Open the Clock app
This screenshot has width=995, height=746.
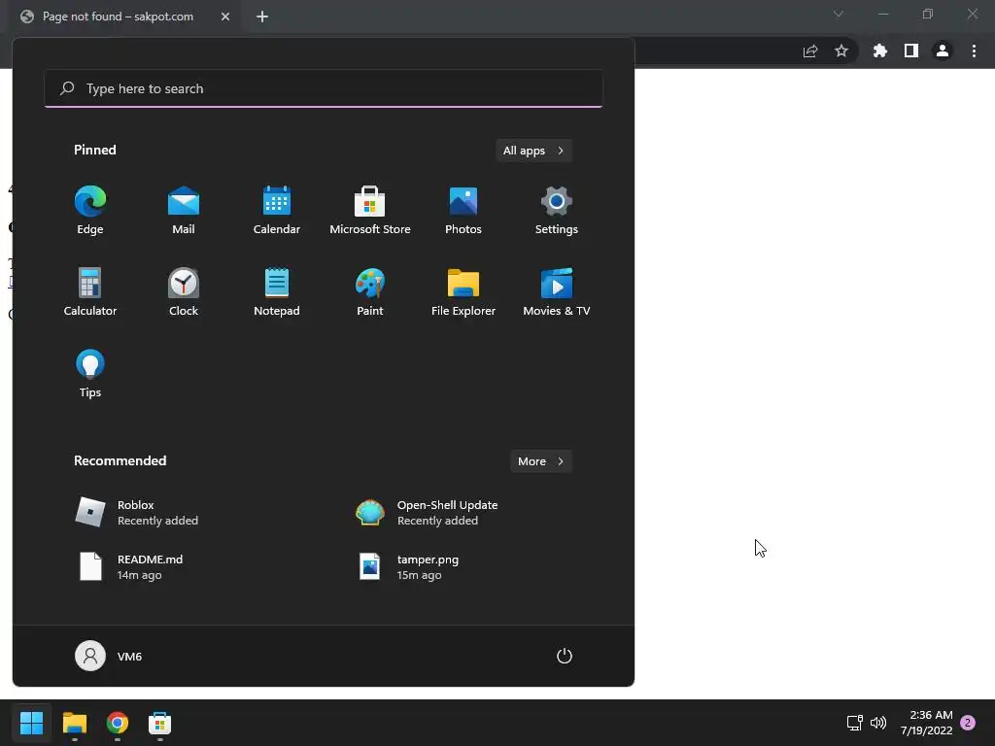184,292
